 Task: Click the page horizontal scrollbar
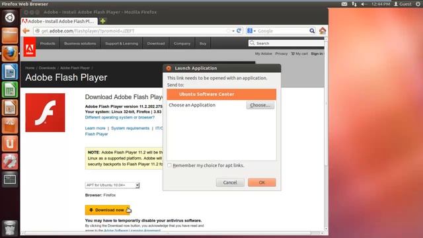pos(173,233)
